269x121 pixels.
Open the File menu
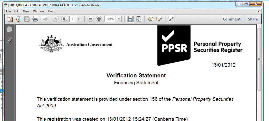[8, 11]
